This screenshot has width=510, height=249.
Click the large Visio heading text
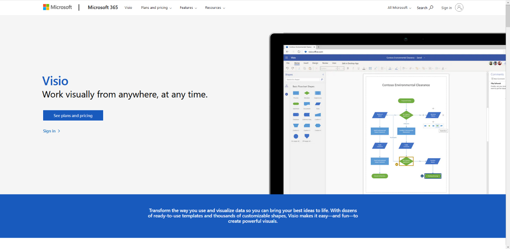pyautogui.click(x=55, y=81)
